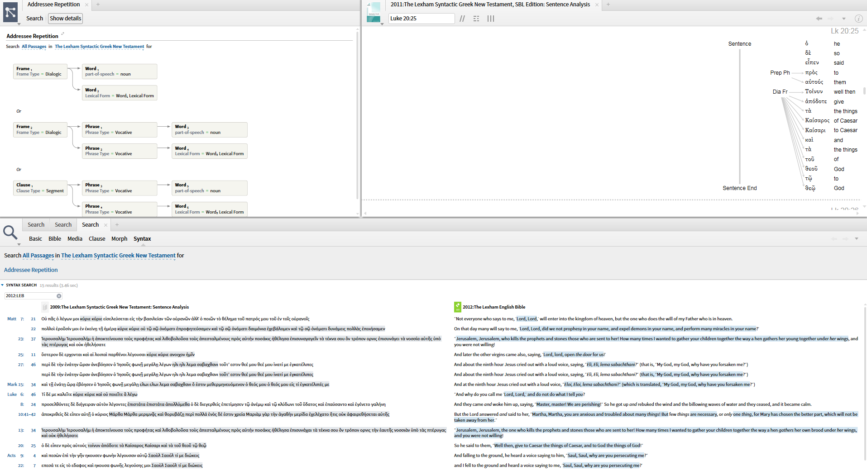Go forward in the Search panel history
Image resolution: width=867 pixels, height=471 pixels.
click(x=846, y=239)
